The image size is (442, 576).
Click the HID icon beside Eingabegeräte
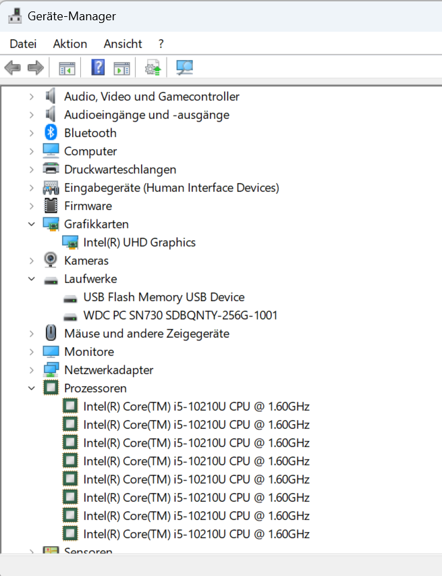51,187
